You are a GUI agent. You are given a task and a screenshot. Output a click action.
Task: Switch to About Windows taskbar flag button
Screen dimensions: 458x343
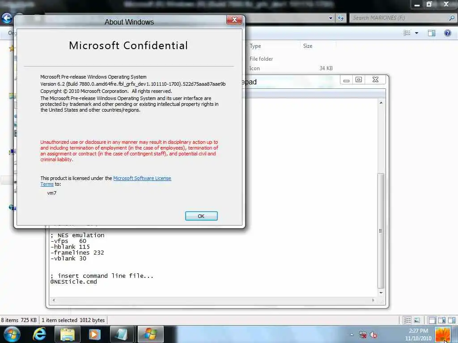(150, 334)
